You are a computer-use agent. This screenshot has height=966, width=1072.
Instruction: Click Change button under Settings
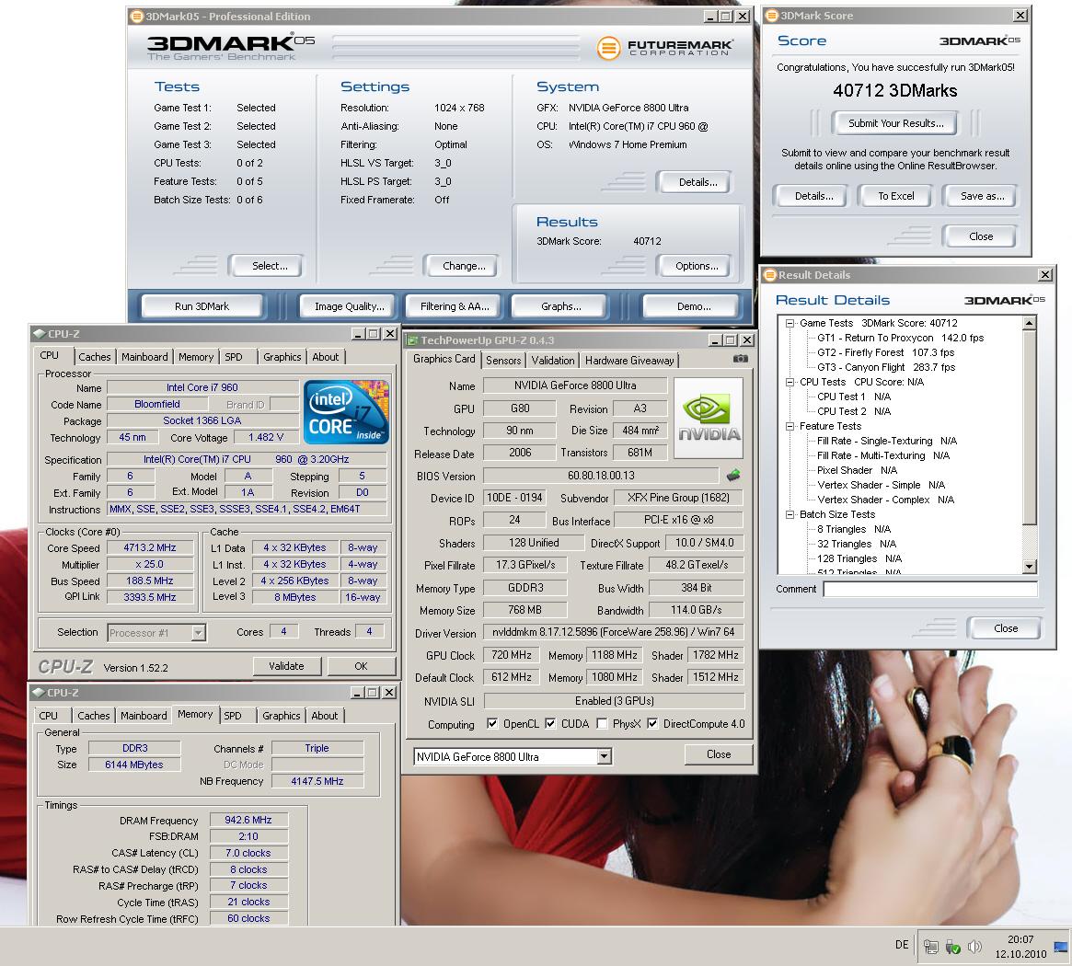point(464,265)
